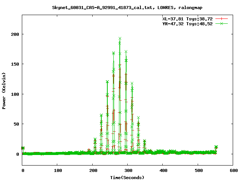Click the 0 tick label on the time axis

[x=23, y=170]
